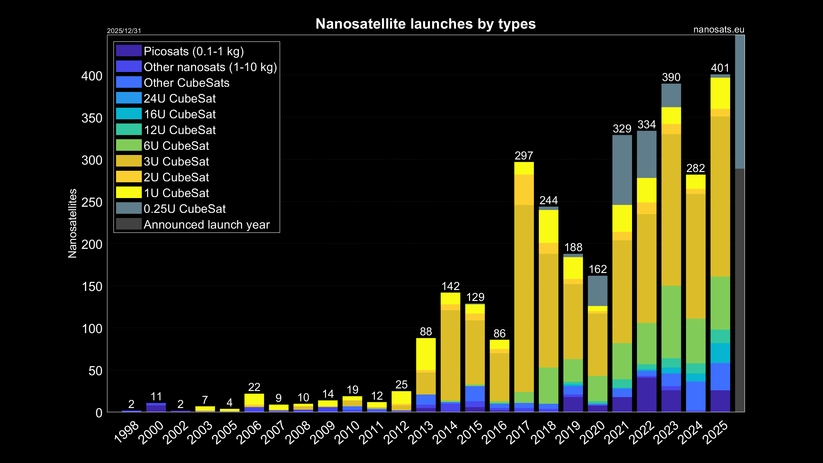The width and height of the screenshot is (823, 463).
Task: Click the 2U CubeSat legend label
Action: click(x=176, y=177)
